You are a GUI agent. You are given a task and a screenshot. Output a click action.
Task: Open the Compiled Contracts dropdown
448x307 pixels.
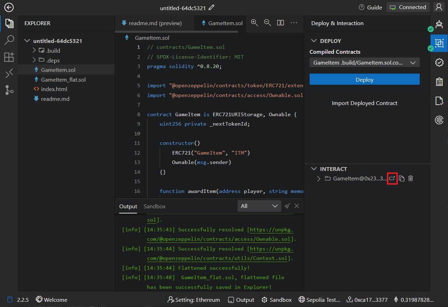point(364,63)
